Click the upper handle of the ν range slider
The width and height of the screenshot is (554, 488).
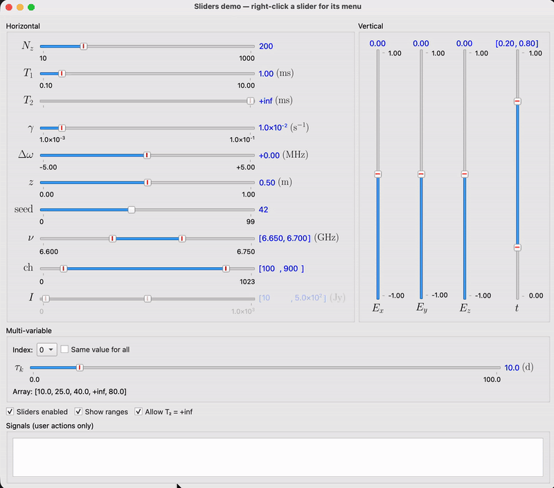click(x=182, y=239)
